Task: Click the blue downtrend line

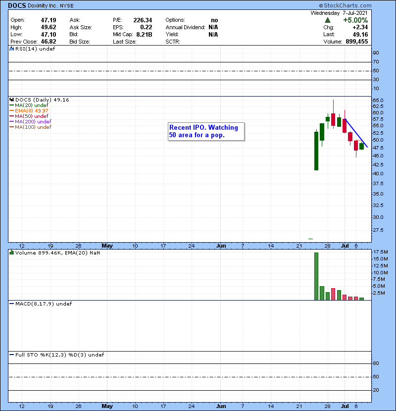Action: (356, 133)
